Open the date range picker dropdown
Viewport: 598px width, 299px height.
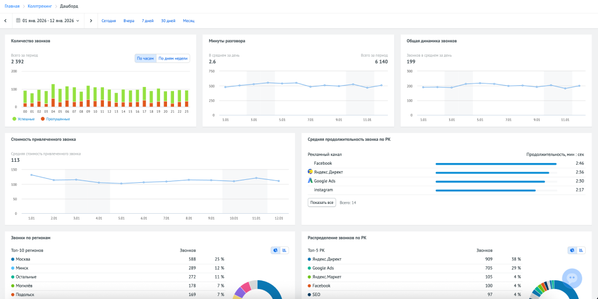(x=48, y=20)
